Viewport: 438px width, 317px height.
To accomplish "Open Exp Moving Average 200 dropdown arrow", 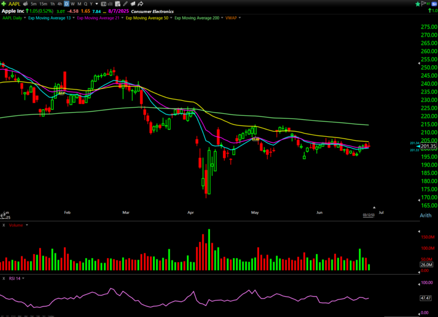I will coord(222,18).
